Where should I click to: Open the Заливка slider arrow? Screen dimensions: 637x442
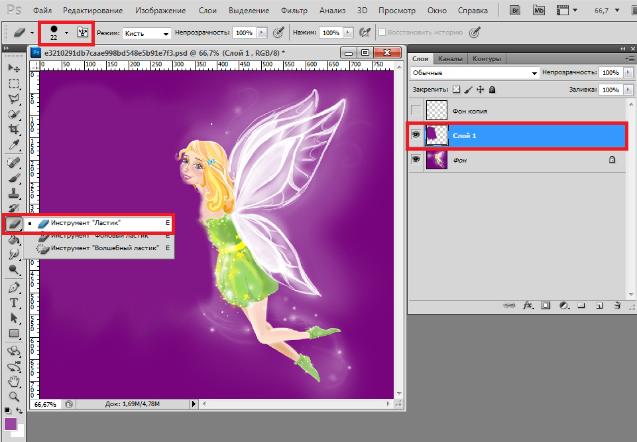[628, 90]
